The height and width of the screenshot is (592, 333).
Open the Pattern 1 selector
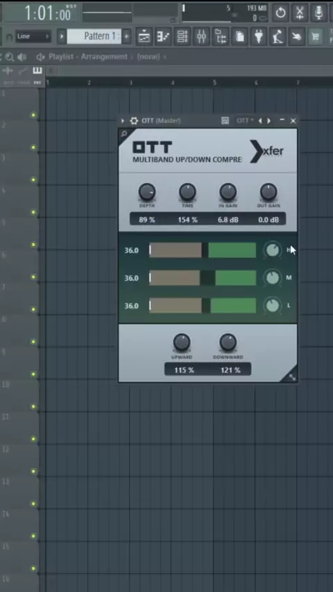tap(94, 37)
